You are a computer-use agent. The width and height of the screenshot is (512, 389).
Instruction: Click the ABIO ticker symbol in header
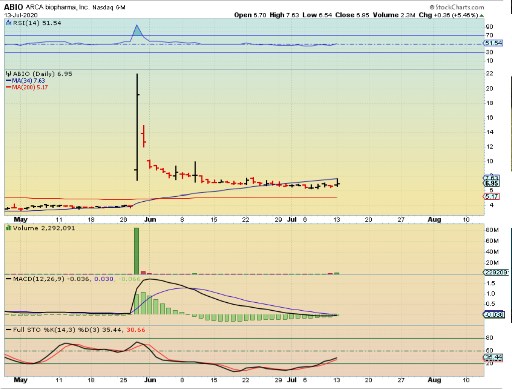[14, 7]
